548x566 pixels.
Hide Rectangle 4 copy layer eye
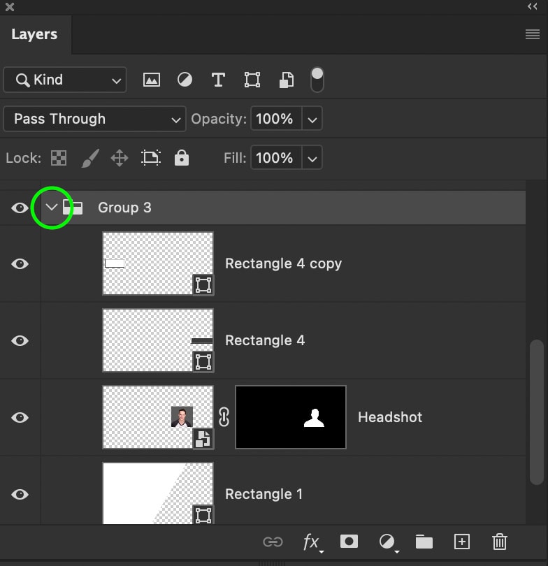click(x=20, y=264)
